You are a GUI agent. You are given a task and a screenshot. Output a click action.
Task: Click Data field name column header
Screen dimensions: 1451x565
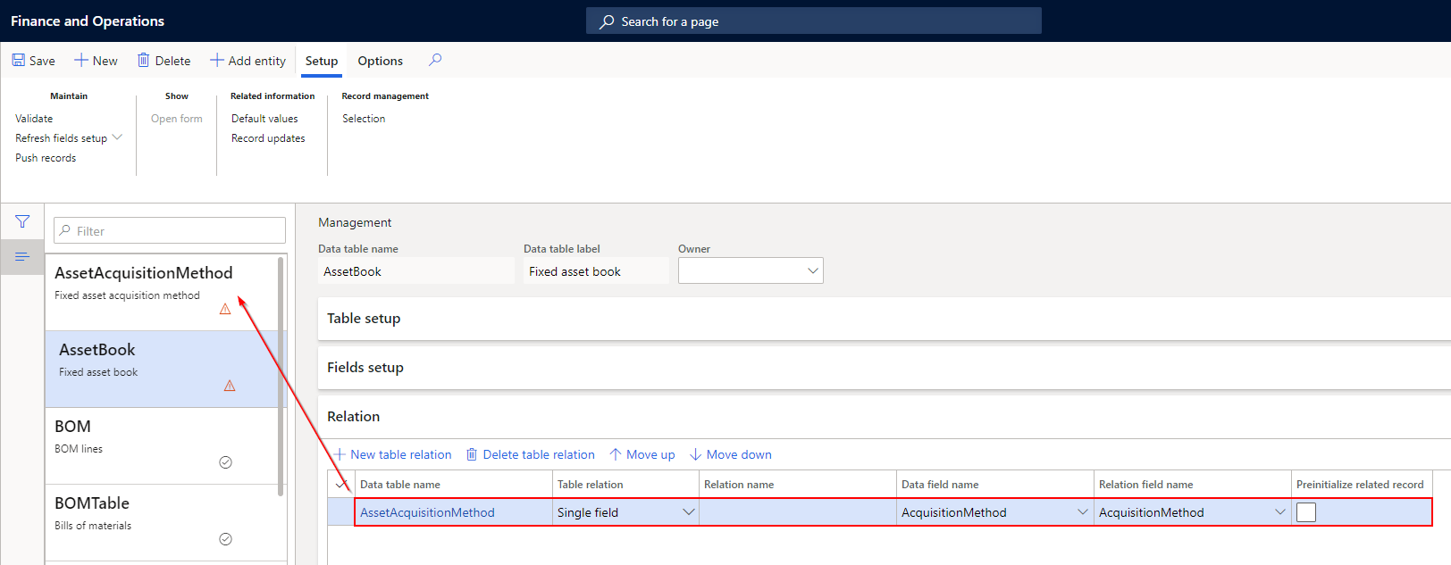(940, 485)
